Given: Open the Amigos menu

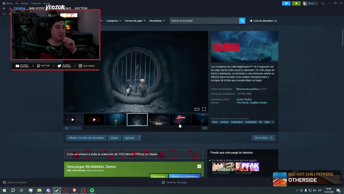Looking at the screenshot, I should click(25, 3).
